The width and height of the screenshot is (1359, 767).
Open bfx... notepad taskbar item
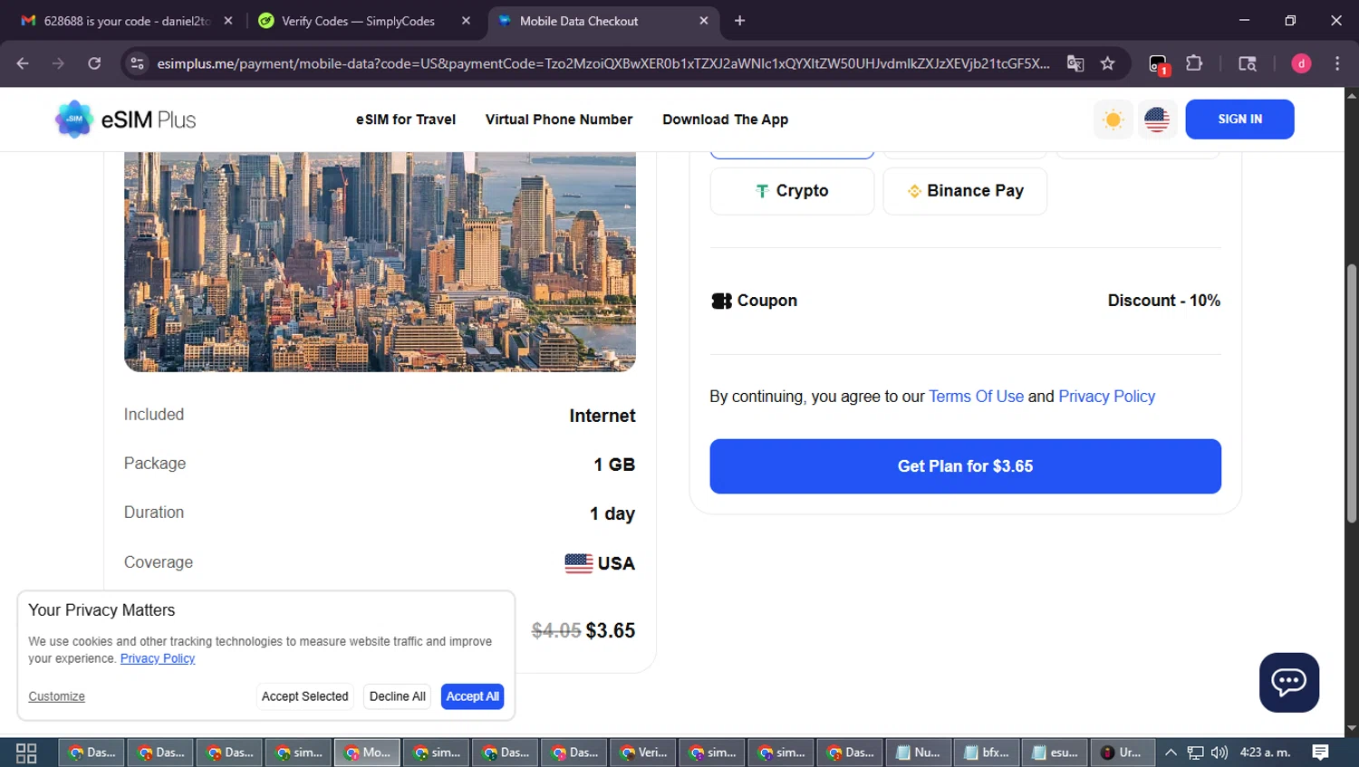[x=987, y=753]
